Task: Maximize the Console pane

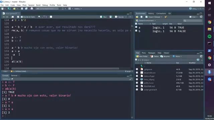Action: 131,76
